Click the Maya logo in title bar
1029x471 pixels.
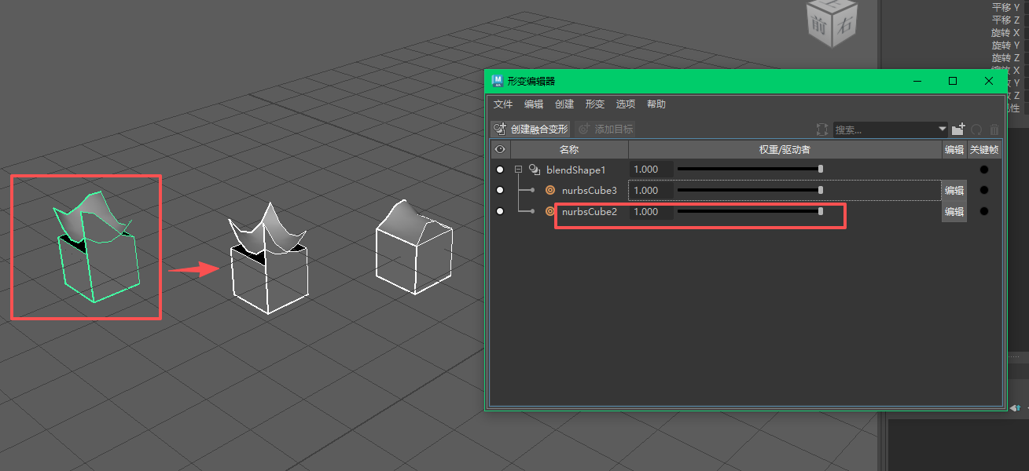click(x=498, y=81)
